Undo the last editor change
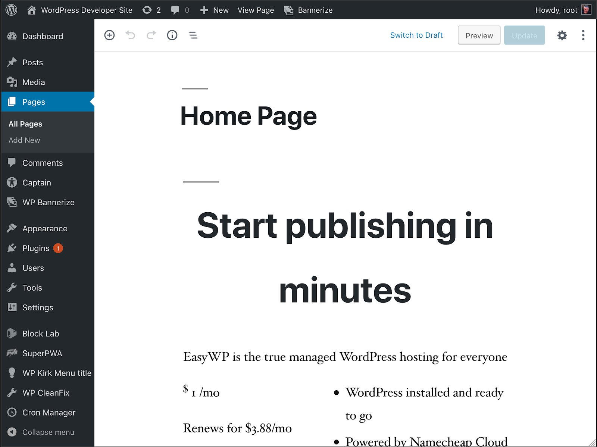The width and height of the screenshot is (597, 447). [x=130, y=35]
